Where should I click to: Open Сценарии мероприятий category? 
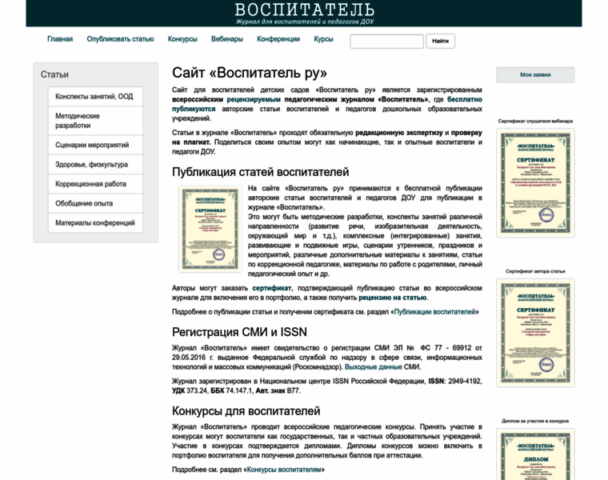coord(95,145)
